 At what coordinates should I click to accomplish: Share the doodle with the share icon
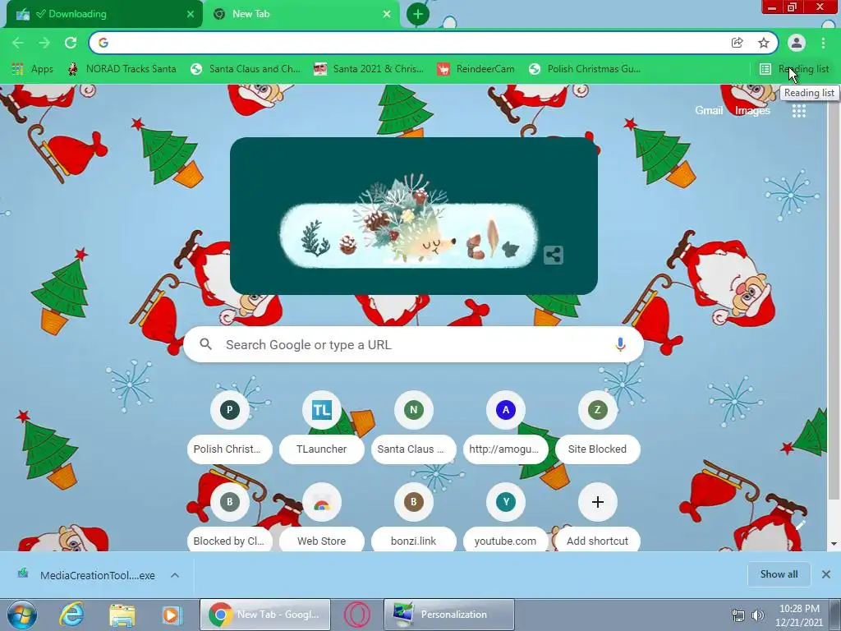(x=554, y=255)
